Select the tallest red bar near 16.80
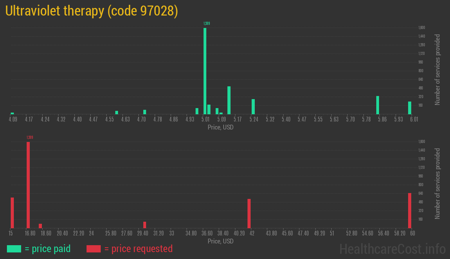This screenshot has height=259, width=450. pos(28,185)
